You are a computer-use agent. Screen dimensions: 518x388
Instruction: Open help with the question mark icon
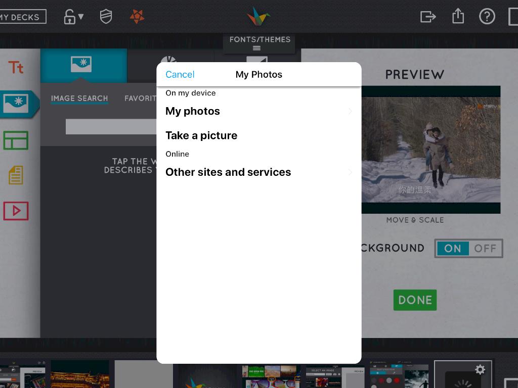487,17
